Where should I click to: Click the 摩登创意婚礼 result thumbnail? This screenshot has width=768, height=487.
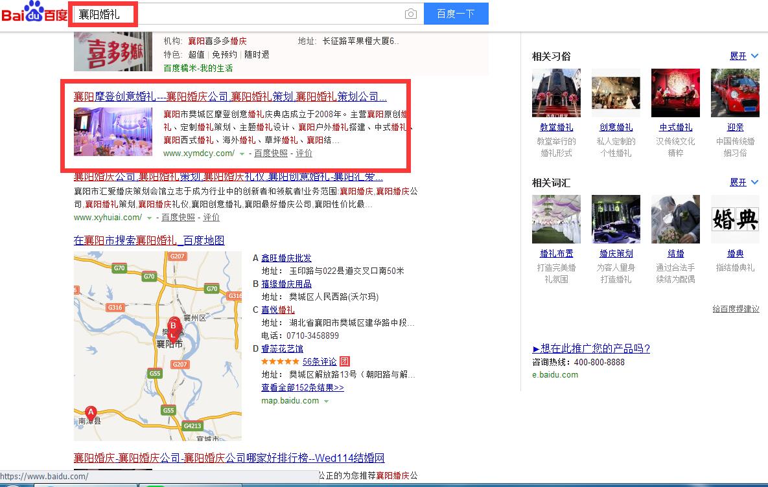coord(113,131)
